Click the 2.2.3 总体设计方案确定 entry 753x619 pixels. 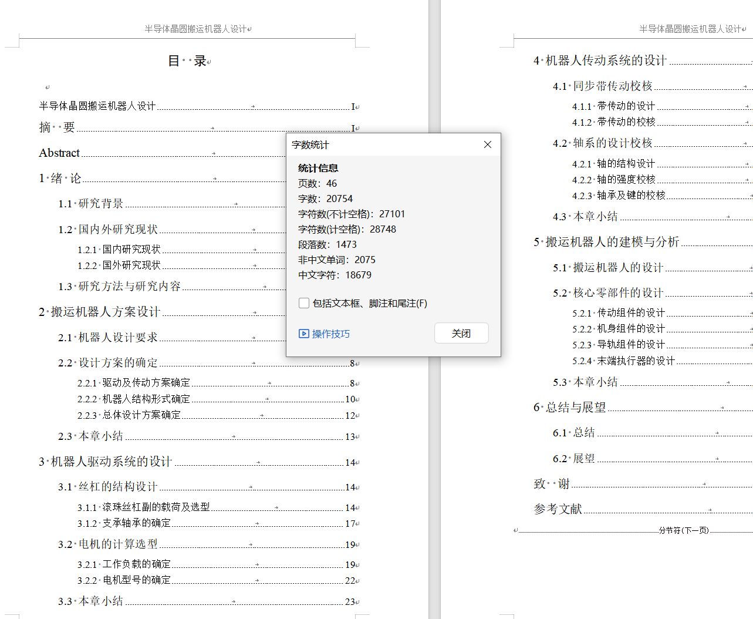click(129, 415)
